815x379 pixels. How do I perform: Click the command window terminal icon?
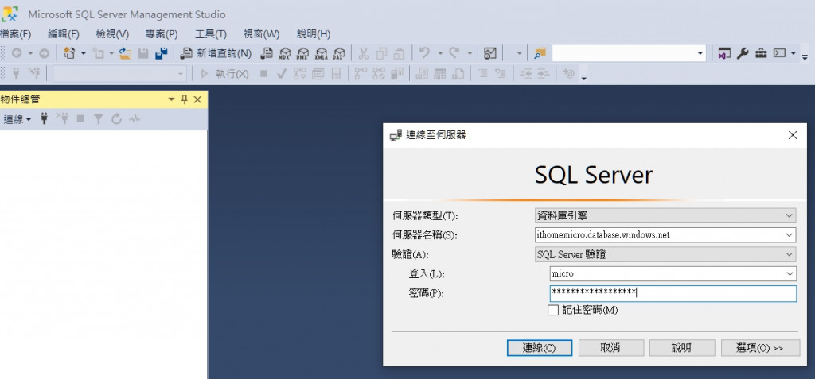[x=779, y=53]
